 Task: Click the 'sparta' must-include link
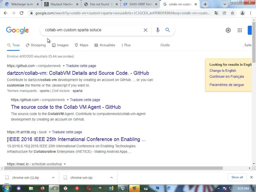tap(77, 91)
